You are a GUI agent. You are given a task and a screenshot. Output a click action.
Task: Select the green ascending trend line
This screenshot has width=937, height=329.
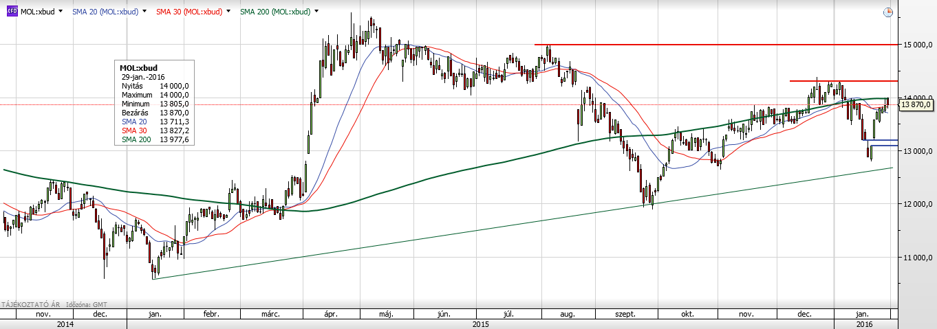coord(523,223)
